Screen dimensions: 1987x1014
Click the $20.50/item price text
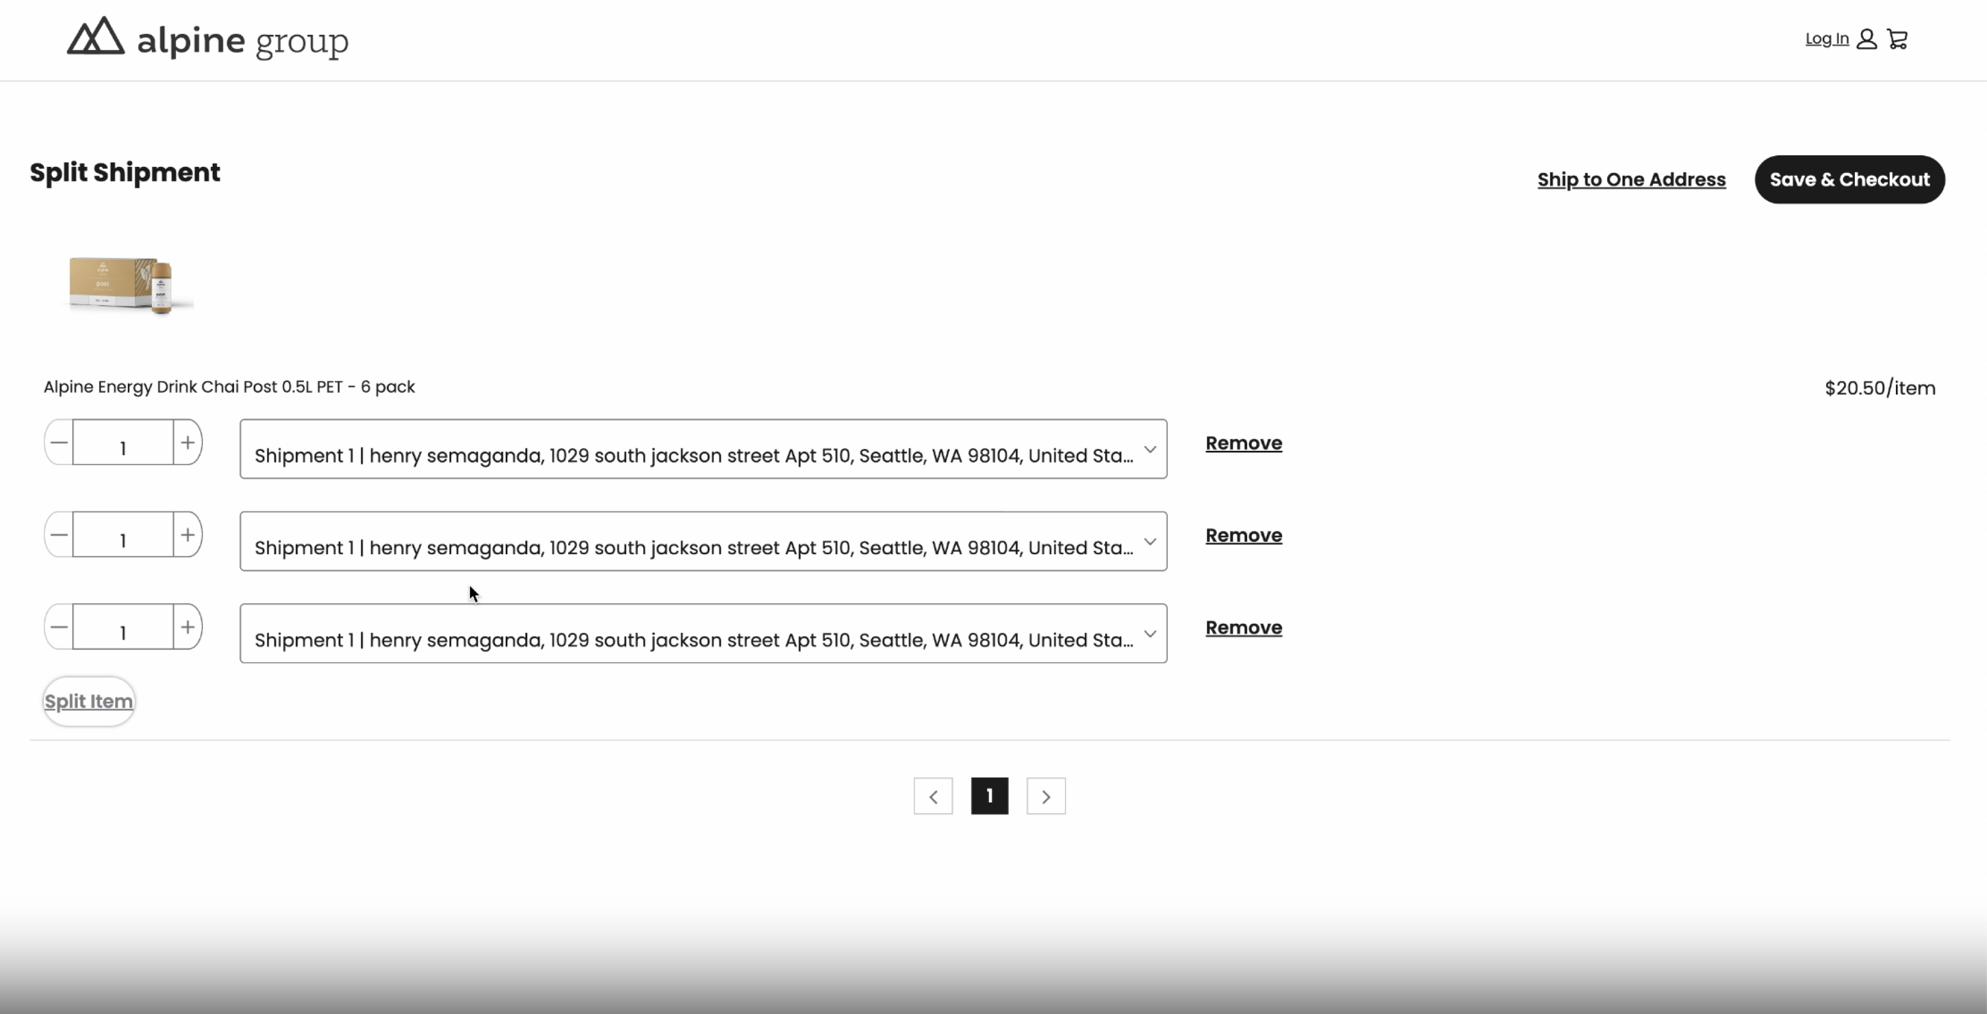[x=1880, y=388]
